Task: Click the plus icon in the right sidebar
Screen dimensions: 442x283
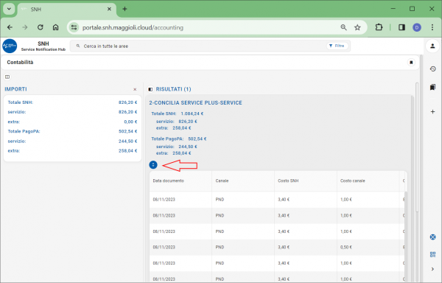Action: [x=432, y=111]
